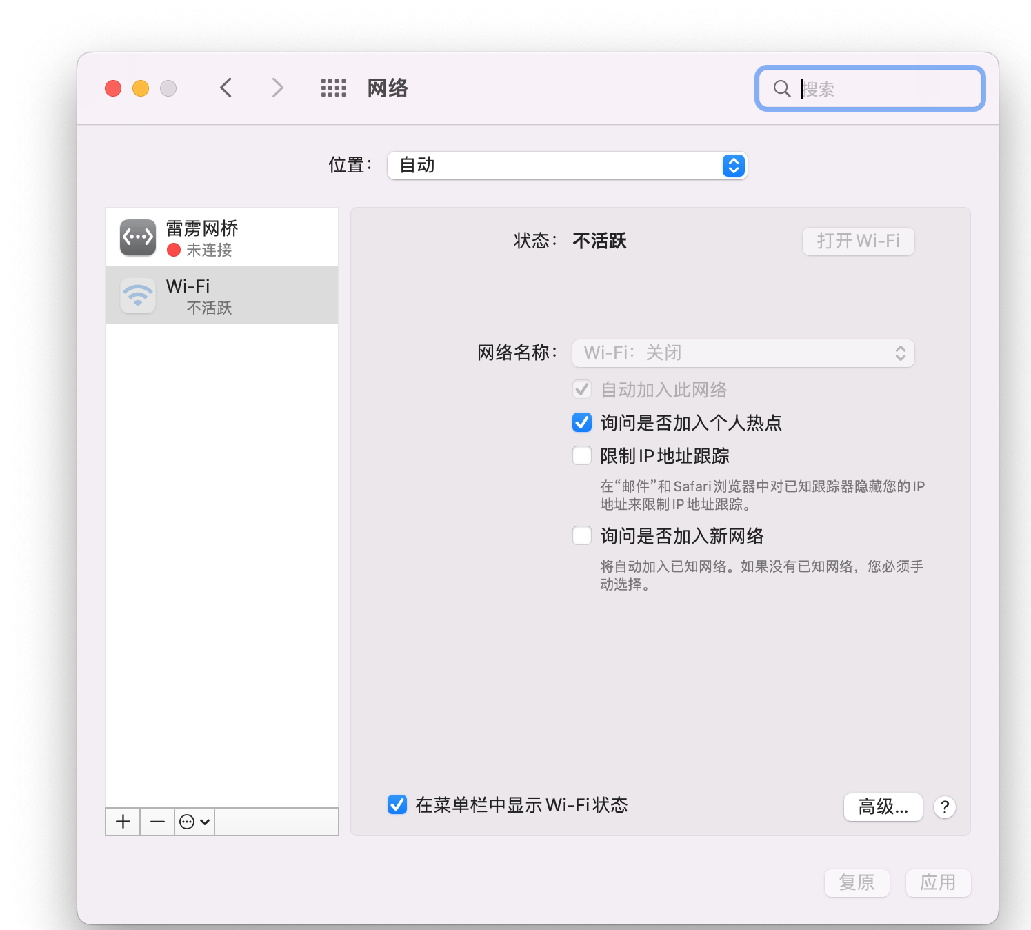Click the help question mark button
1031x930 pixels.
[x=944, y=807]
